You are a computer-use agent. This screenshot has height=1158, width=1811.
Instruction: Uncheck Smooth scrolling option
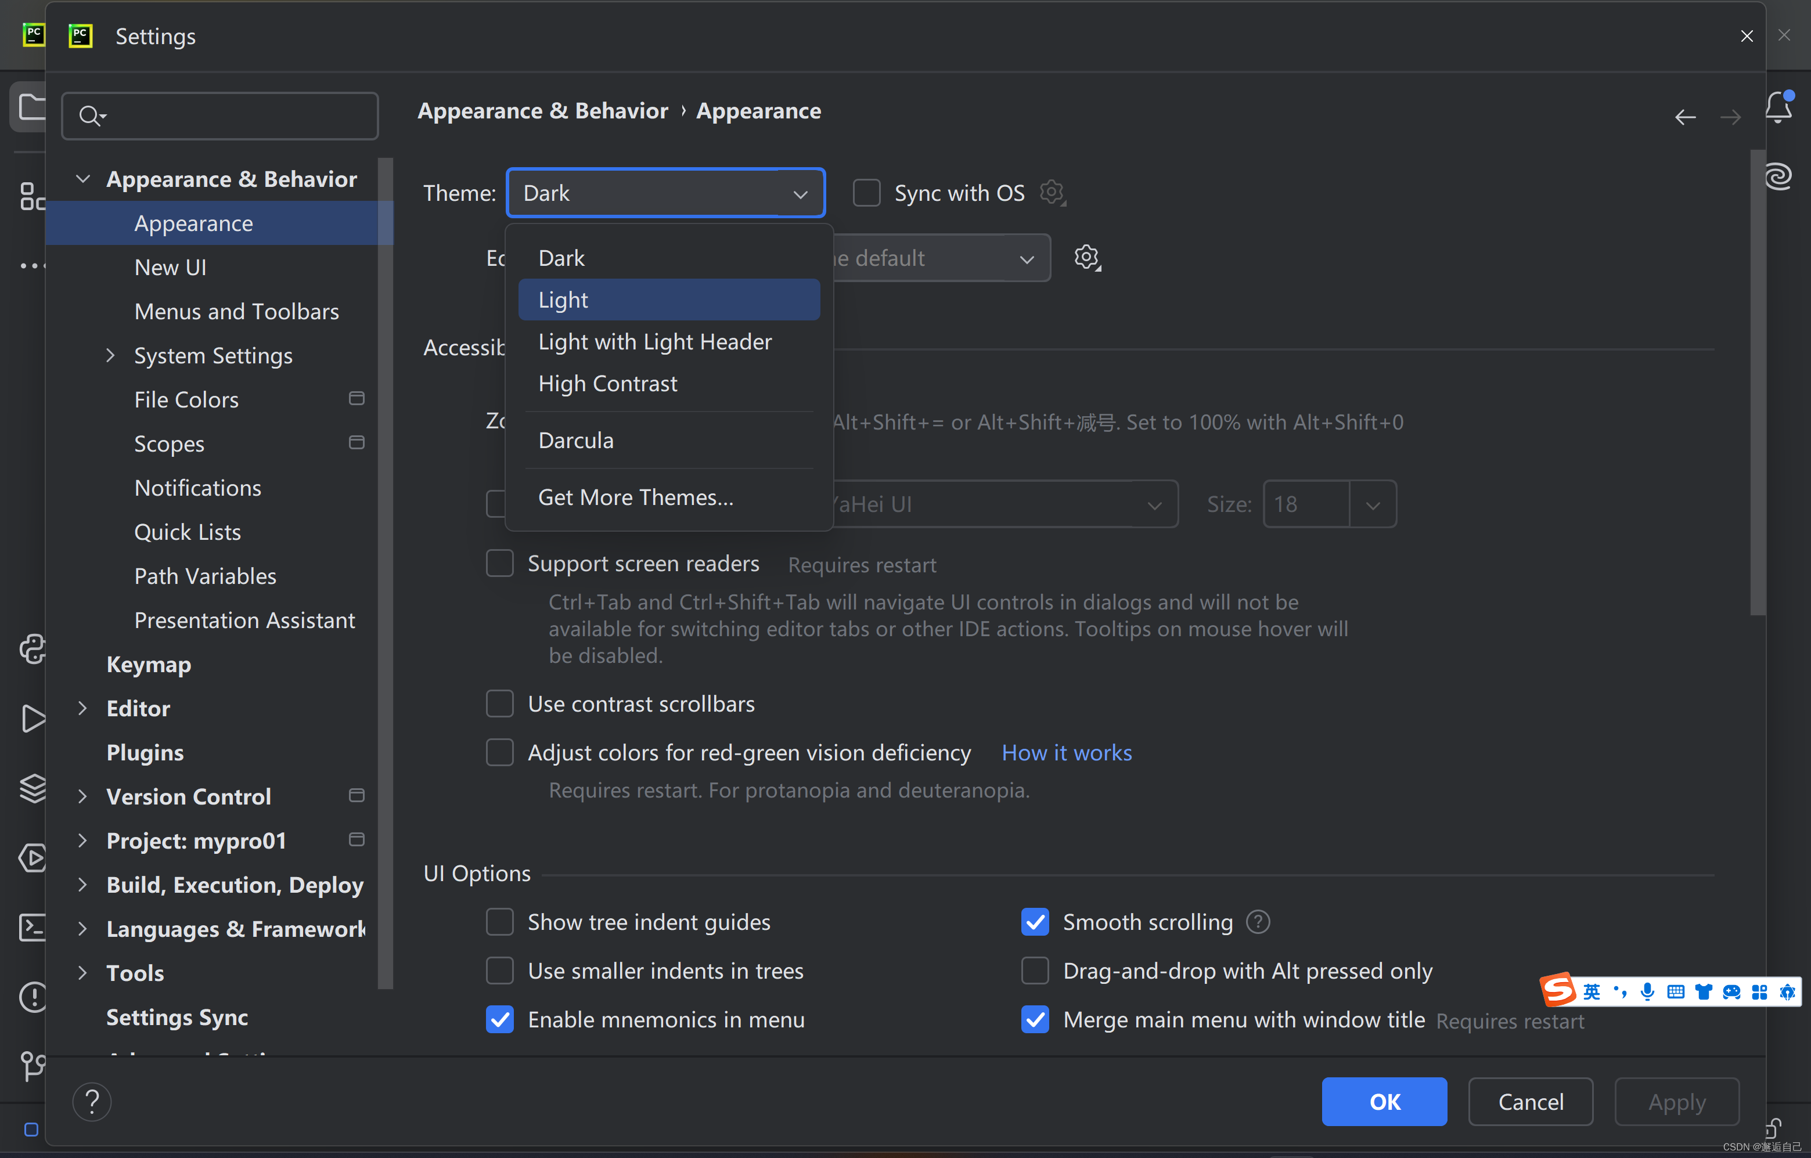(1035, 922)
